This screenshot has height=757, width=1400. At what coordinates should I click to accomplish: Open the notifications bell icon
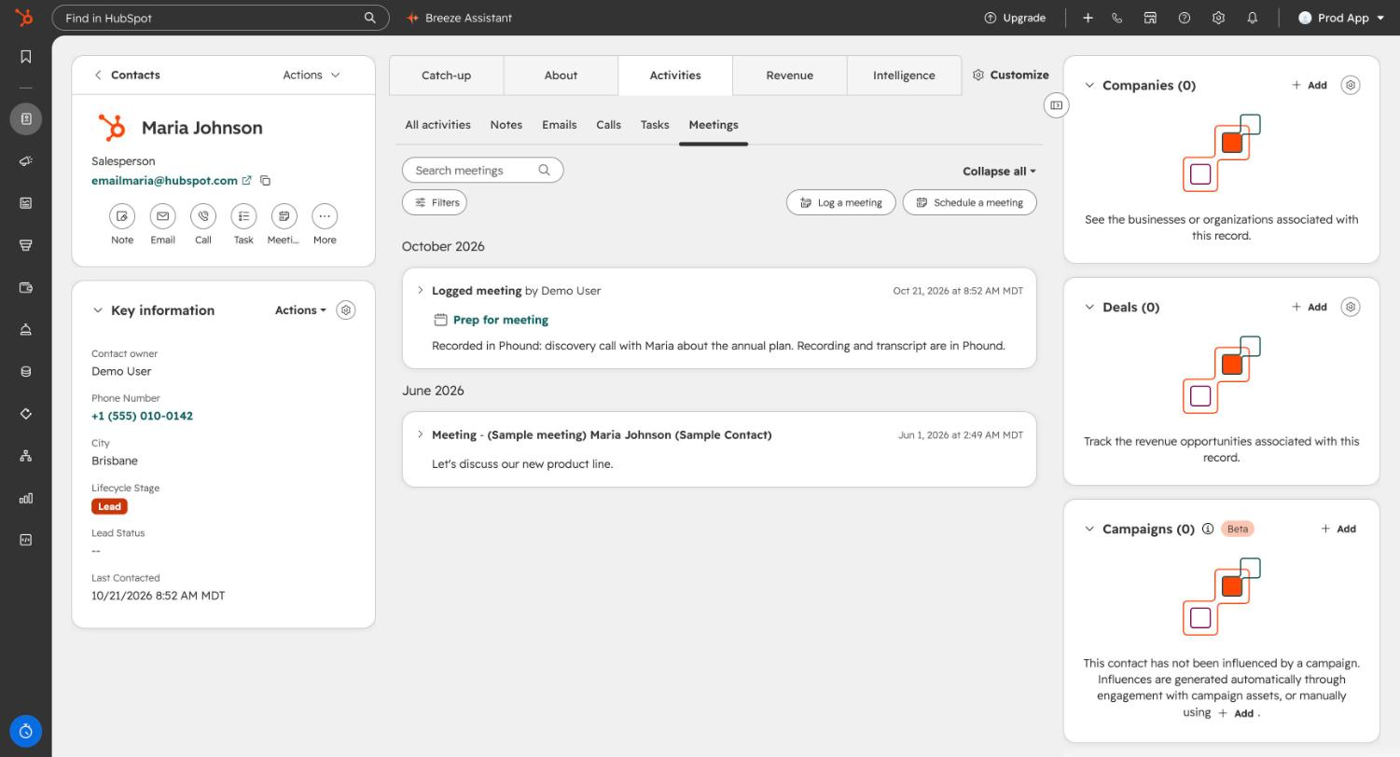(x=1253, y=18)
